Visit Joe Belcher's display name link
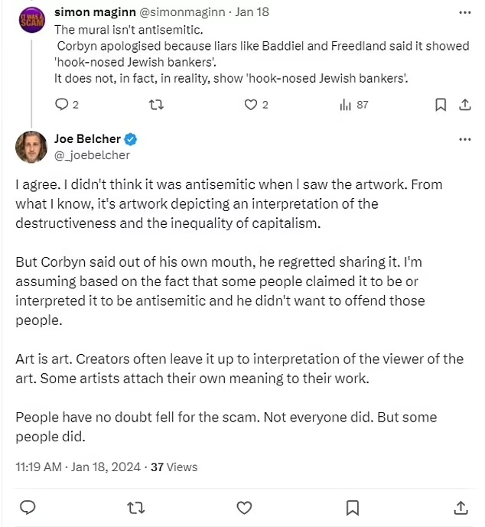Viewport: 485px width, 527px height. coord(88,139)
